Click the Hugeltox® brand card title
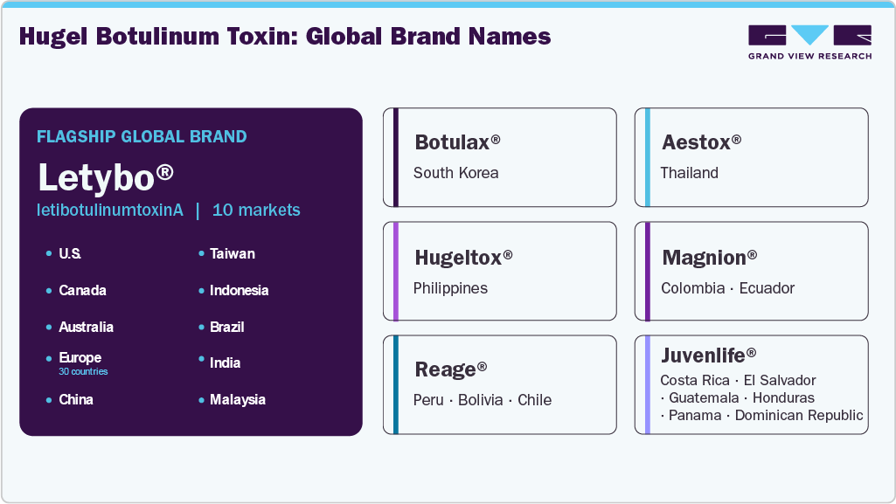 (463, 258)
